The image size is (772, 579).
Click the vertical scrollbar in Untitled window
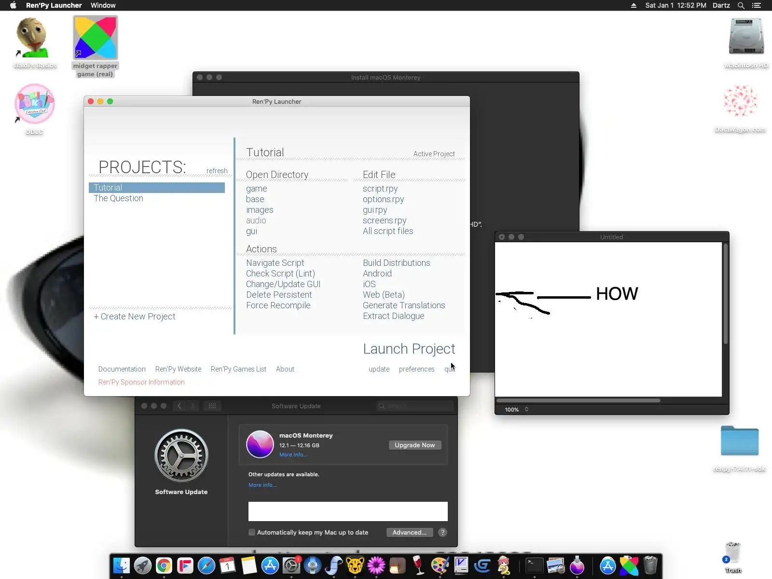[725, 294]
